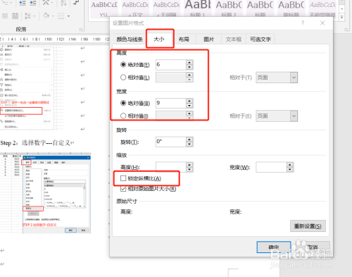Select the 高度 绝对值(E) radio button
Screen dimensions: 352x277
[x=123, y=64]
